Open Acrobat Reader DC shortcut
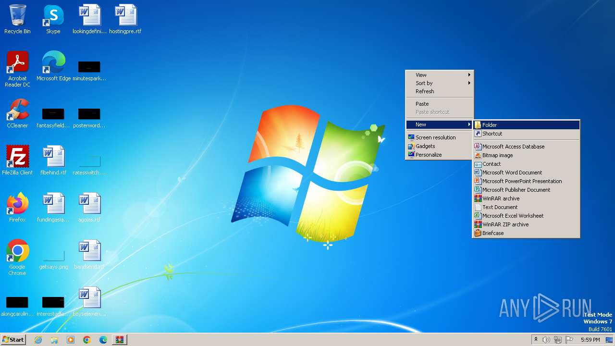The height and width of the screenshot is (346, 615). point(17,69)
